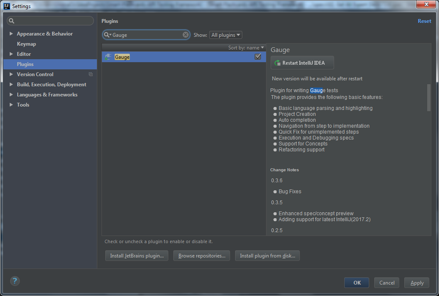
Task: Select the Gauge row in plugin list
Action: [184, 57]
